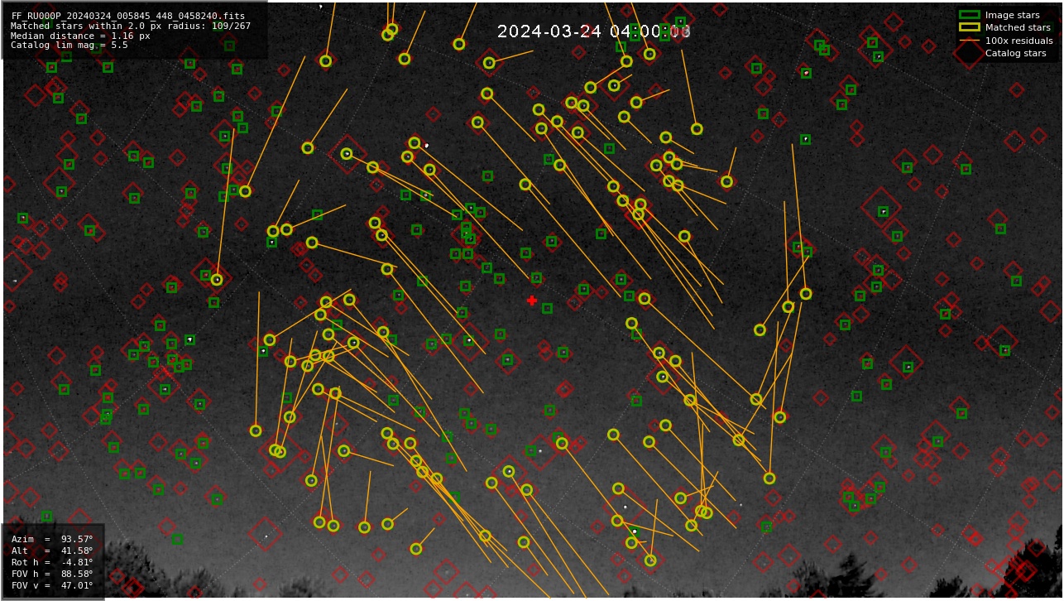This screenshot has height=601, width=1064.
Task: Click the 'Azim = 93.57°' readout
Action: click(52, 539)
